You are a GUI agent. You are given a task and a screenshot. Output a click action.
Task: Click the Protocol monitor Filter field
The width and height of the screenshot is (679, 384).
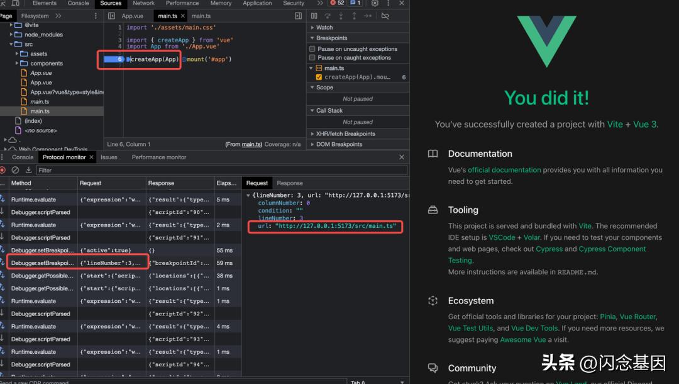(220, 170)
